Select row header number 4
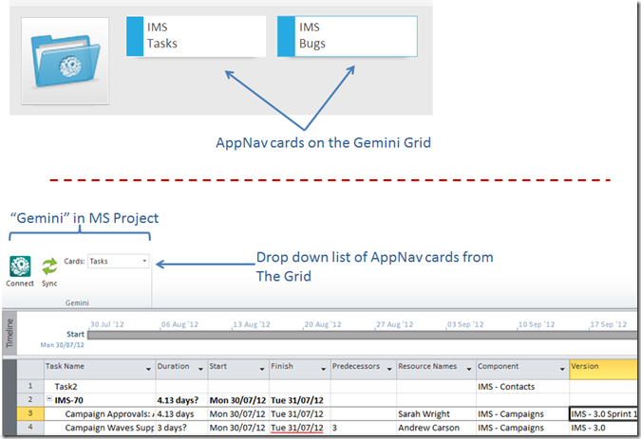This screenshot has width=641, height=439. pyautogui.click(x=30, y=428)
